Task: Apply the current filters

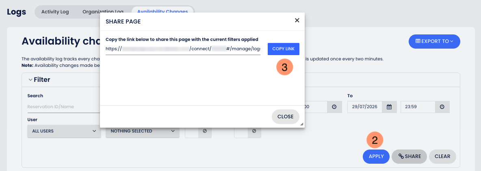Action: [376, 156]
